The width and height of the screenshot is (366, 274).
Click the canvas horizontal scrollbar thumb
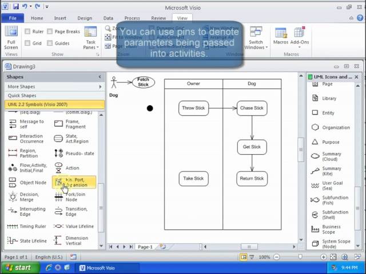(x=249, y=247)
